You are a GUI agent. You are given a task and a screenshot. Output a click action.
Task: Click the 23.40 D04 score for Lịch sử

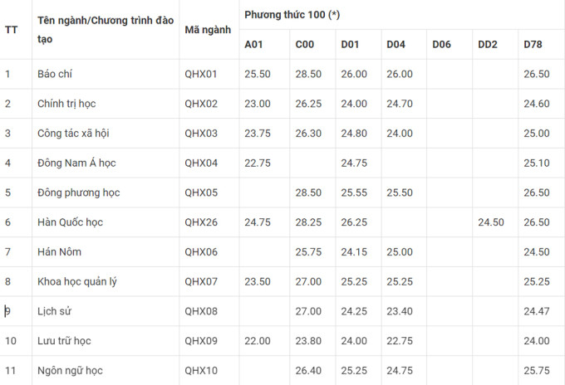click(399, 311)
